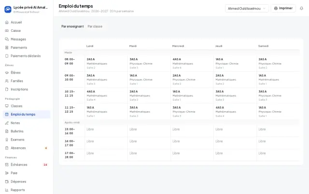Click the Accueil home icon
The image size is (309, 194).
pos(7,22)
